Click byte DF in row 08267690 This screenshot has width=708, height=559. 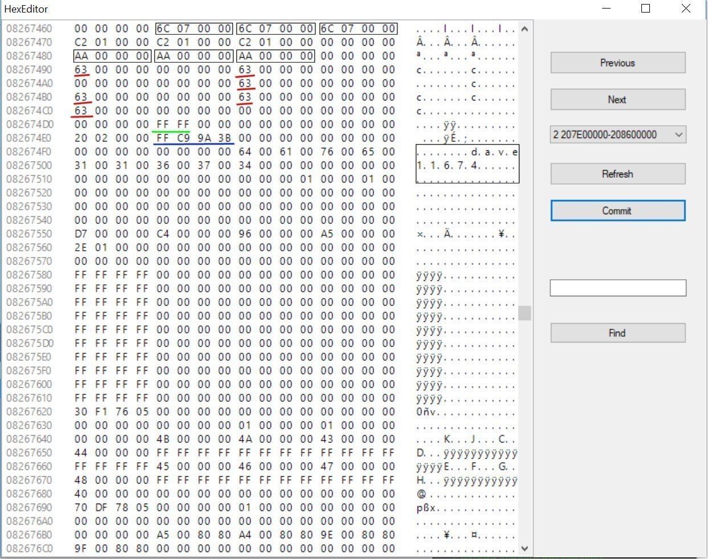pos(101,507)
